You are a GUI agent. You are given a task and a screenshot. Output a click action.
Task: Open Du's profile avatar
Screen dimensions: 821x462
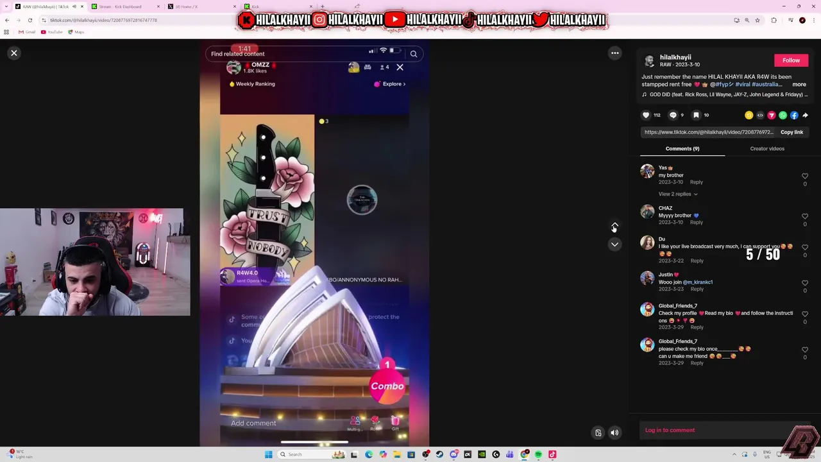[647, 243]
